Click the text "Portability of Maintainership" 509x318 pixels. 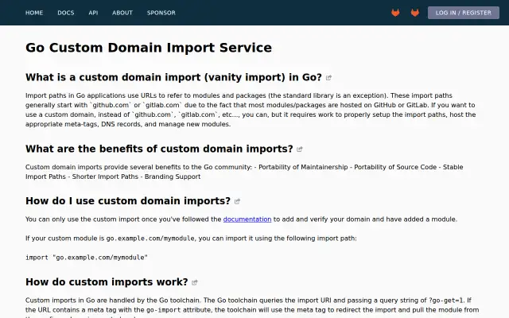click(303, 167)
